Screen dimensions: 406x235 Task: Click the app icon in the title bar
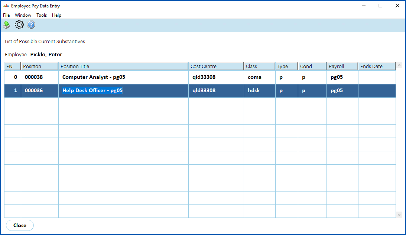(6, 6)
